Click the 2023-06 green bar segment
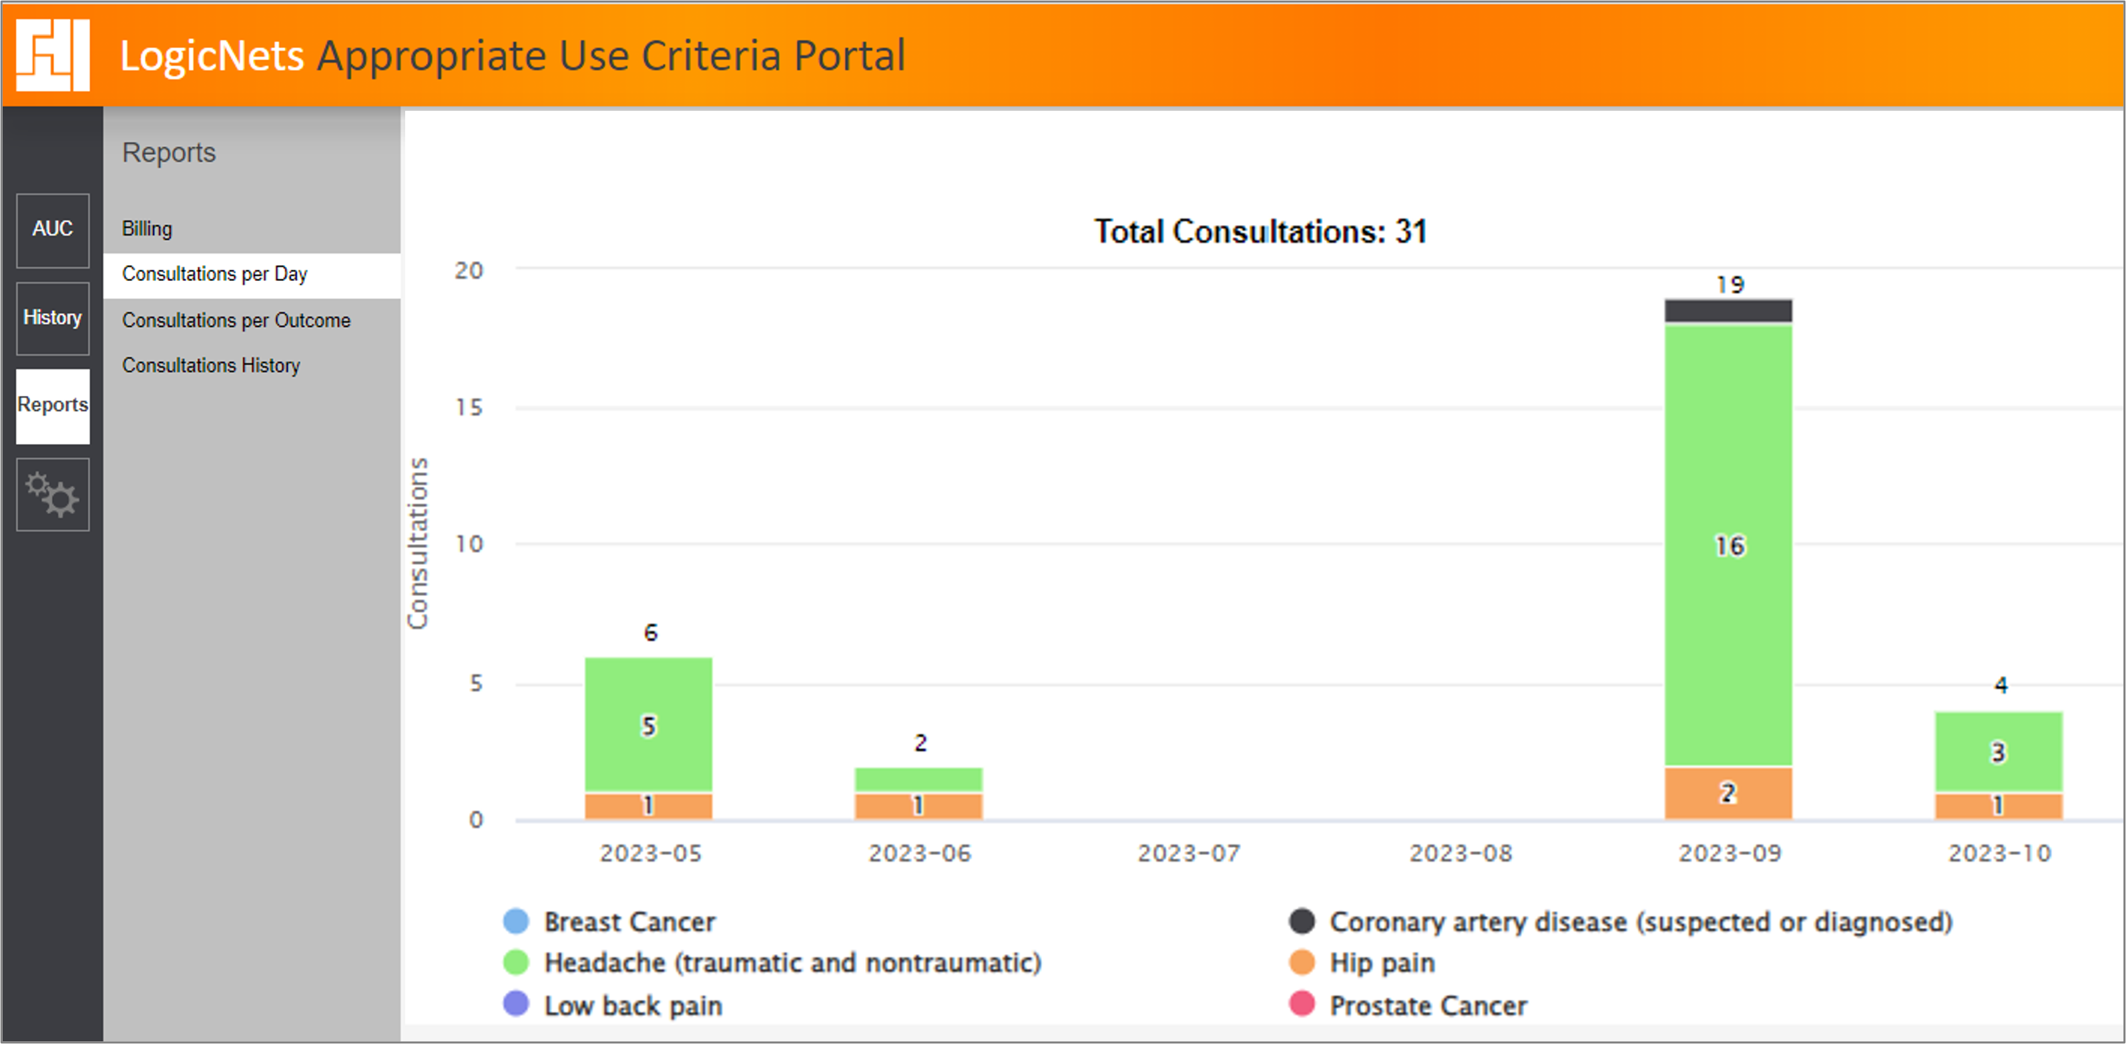 pyautogui.click(x=918, y=780)
